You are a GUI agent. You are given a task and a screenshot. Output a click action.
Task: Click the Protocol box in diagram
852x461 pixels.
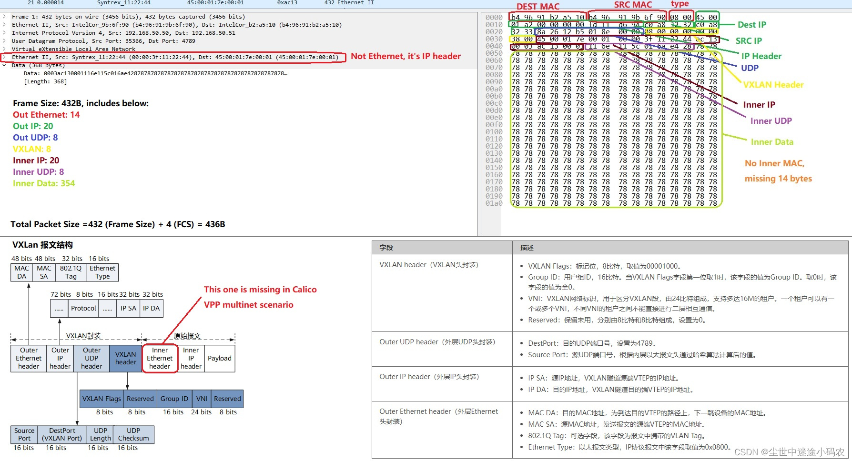[x=83, y=308]
